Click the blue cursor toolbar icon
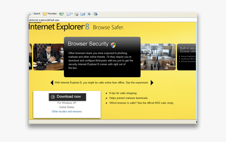This screenshot has height=142, width=226. [89, 14]
